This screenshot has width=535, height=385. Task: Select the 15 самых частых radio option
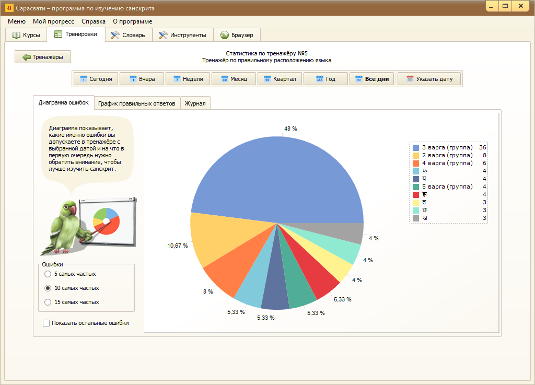(48, 302)
